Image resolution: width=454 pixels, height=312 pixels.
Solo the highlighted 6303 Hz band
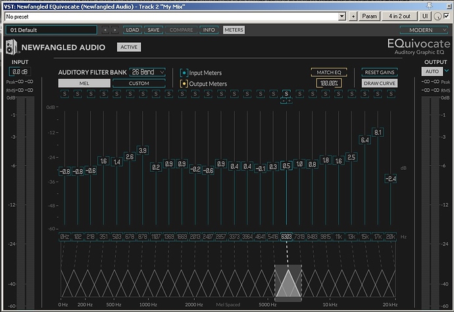[286, 94]
